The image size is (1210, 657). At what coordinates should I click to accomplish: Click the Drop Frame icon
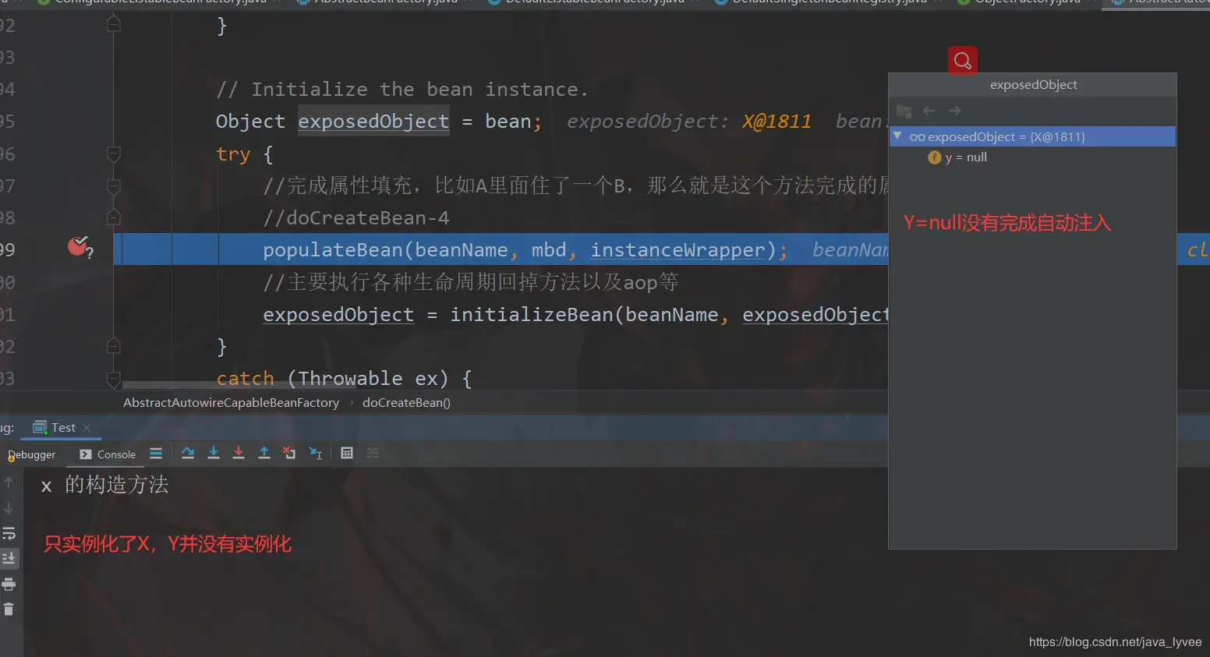pos(289,453)
